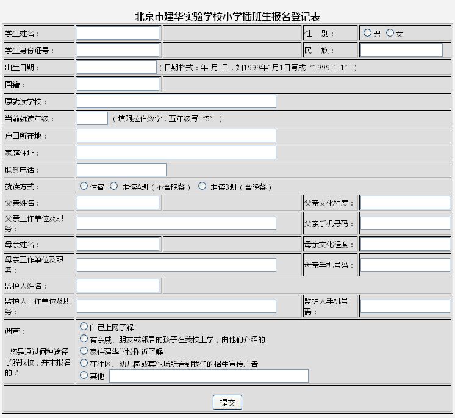Click the 母亲手机号码 input field
This screenshot has height=418, width=455.
405,265
